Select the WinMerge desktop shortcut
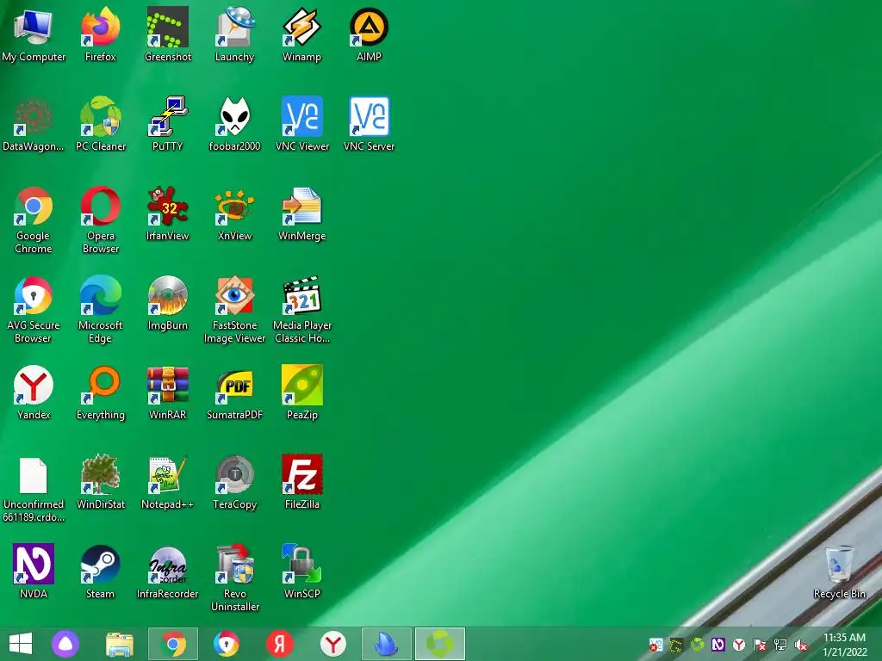This screenshot has width=882, height=661. click(302, 214)
